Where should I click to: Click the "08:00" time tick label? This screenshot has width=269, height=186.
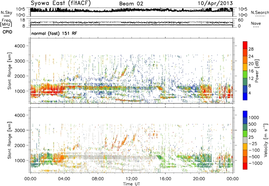coord(98,179)
